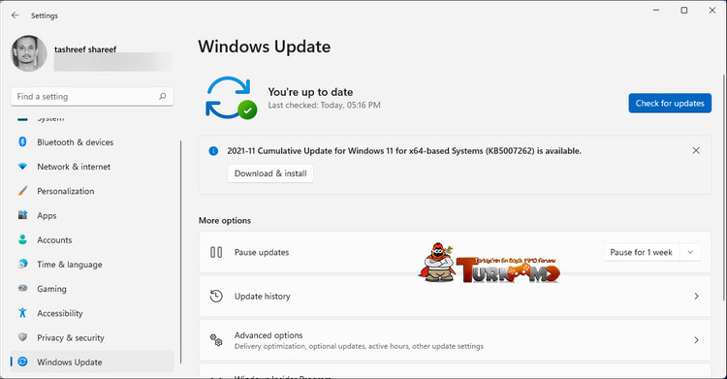
Task: Open Accounts settings
Action: [92, 239]
